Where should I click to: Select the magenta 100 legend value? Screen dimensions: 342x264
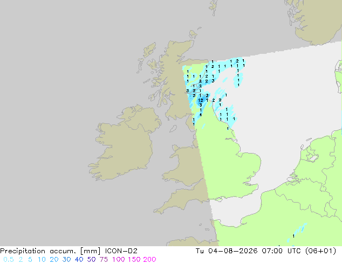118,260
